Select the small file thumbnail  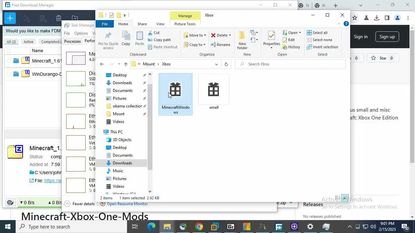pyautogui.click(x=214, y=92)
